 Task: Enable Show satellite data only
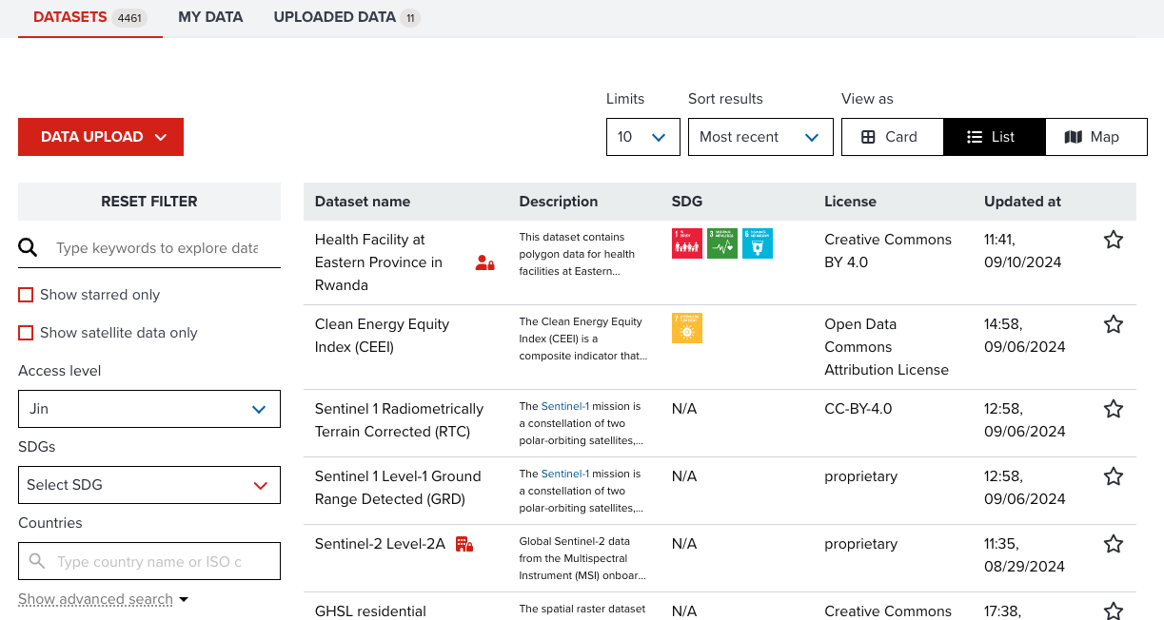click(26, 333)
